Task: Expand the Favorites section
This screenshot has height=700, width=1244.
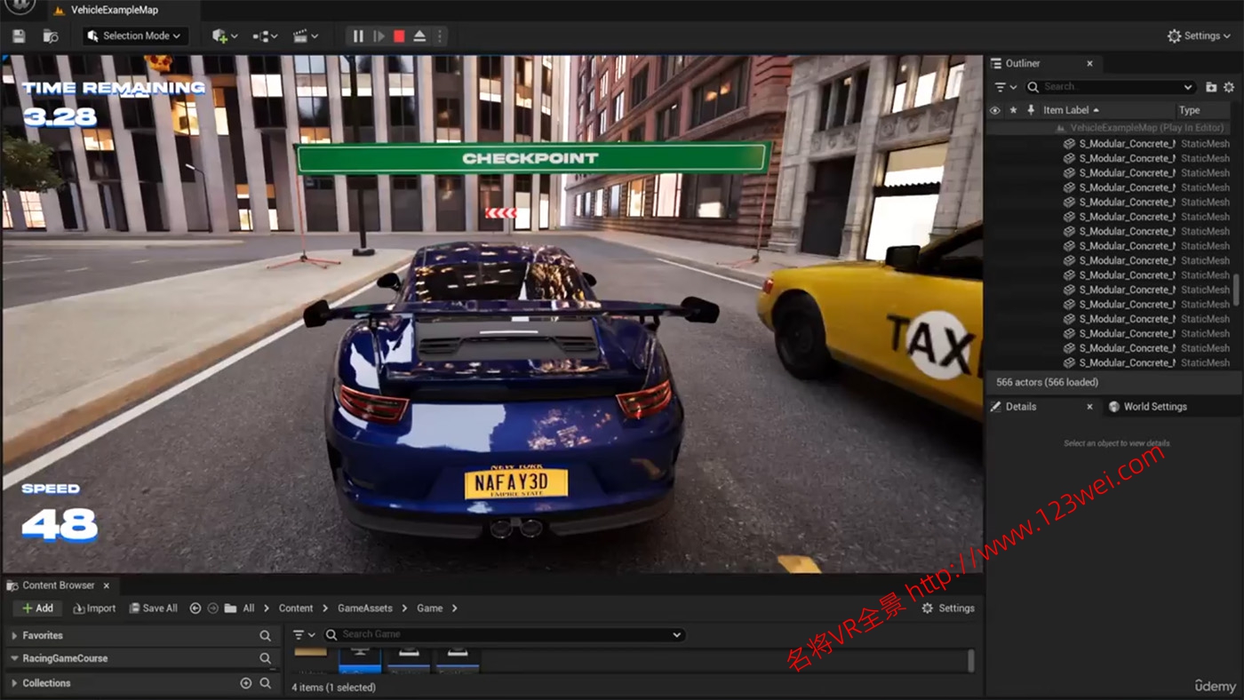Action: click(14, 636)
